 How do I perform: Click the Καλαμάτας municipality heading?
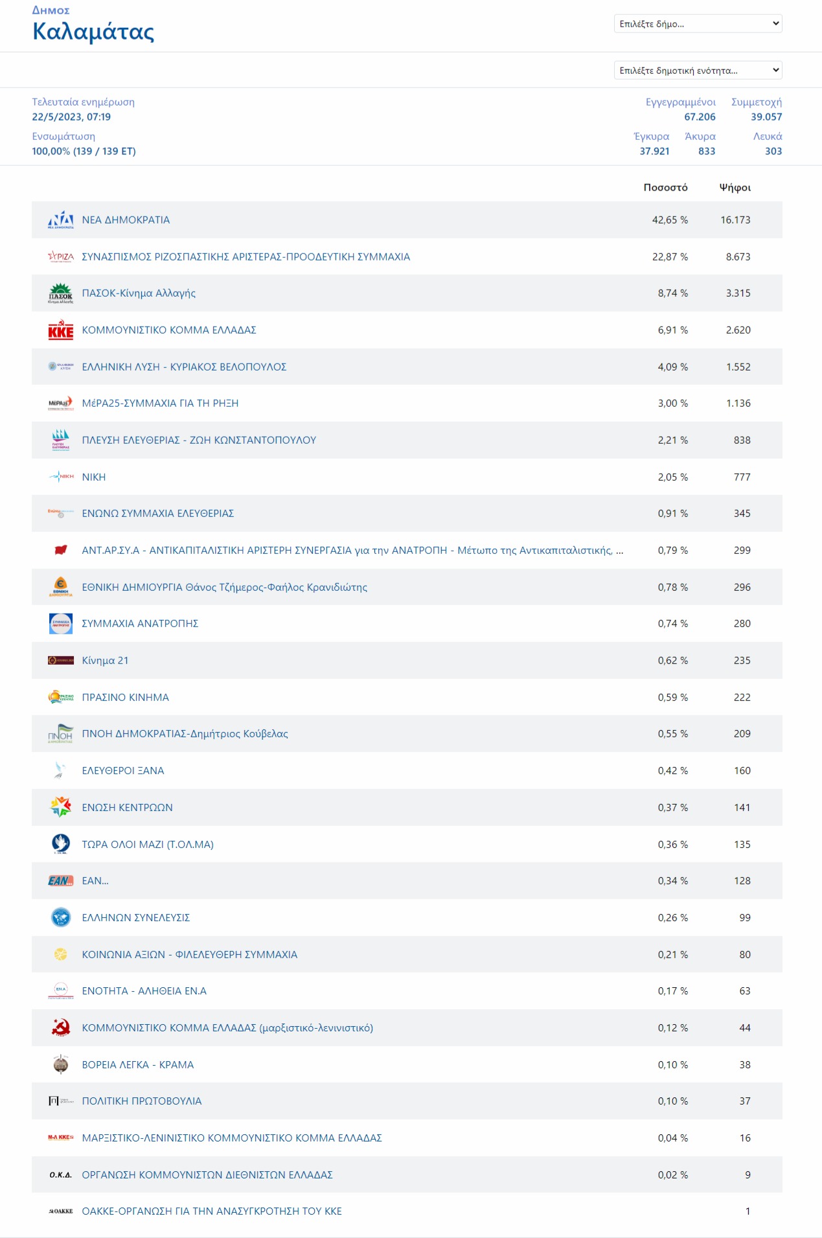click(x=93, y=31)
